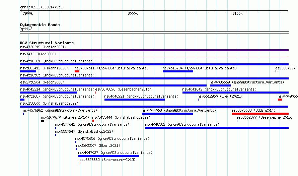
Task: Click the Yp11.2 cytogenetic band
Action: 154,33
